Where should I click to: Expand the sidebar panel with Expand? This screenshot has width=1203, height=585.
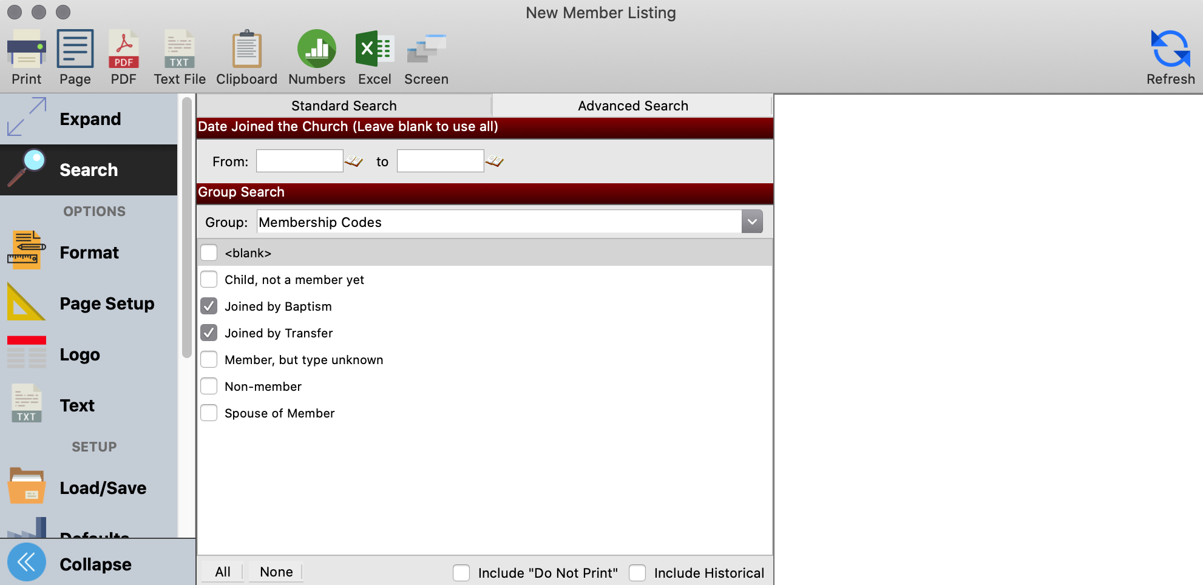click(x=89, y=119)
